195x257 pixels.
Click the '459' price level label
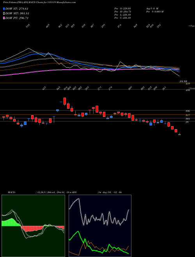click(188, 84)
